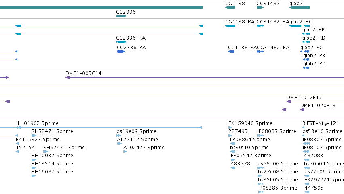Viewport: 344px width, 194px height.
Task: Select the CG2336-RA transcript glyph
Action: pos(121,42)
